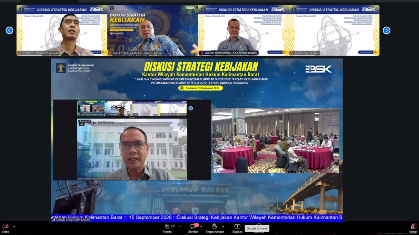Click the KANWIL KEMENKUM KALBAR name label

71,220
